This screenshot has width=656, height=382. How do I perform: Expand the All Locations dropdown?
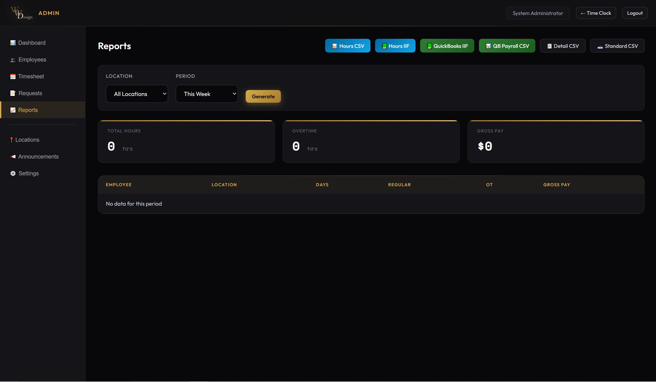[x=137, y=94]
